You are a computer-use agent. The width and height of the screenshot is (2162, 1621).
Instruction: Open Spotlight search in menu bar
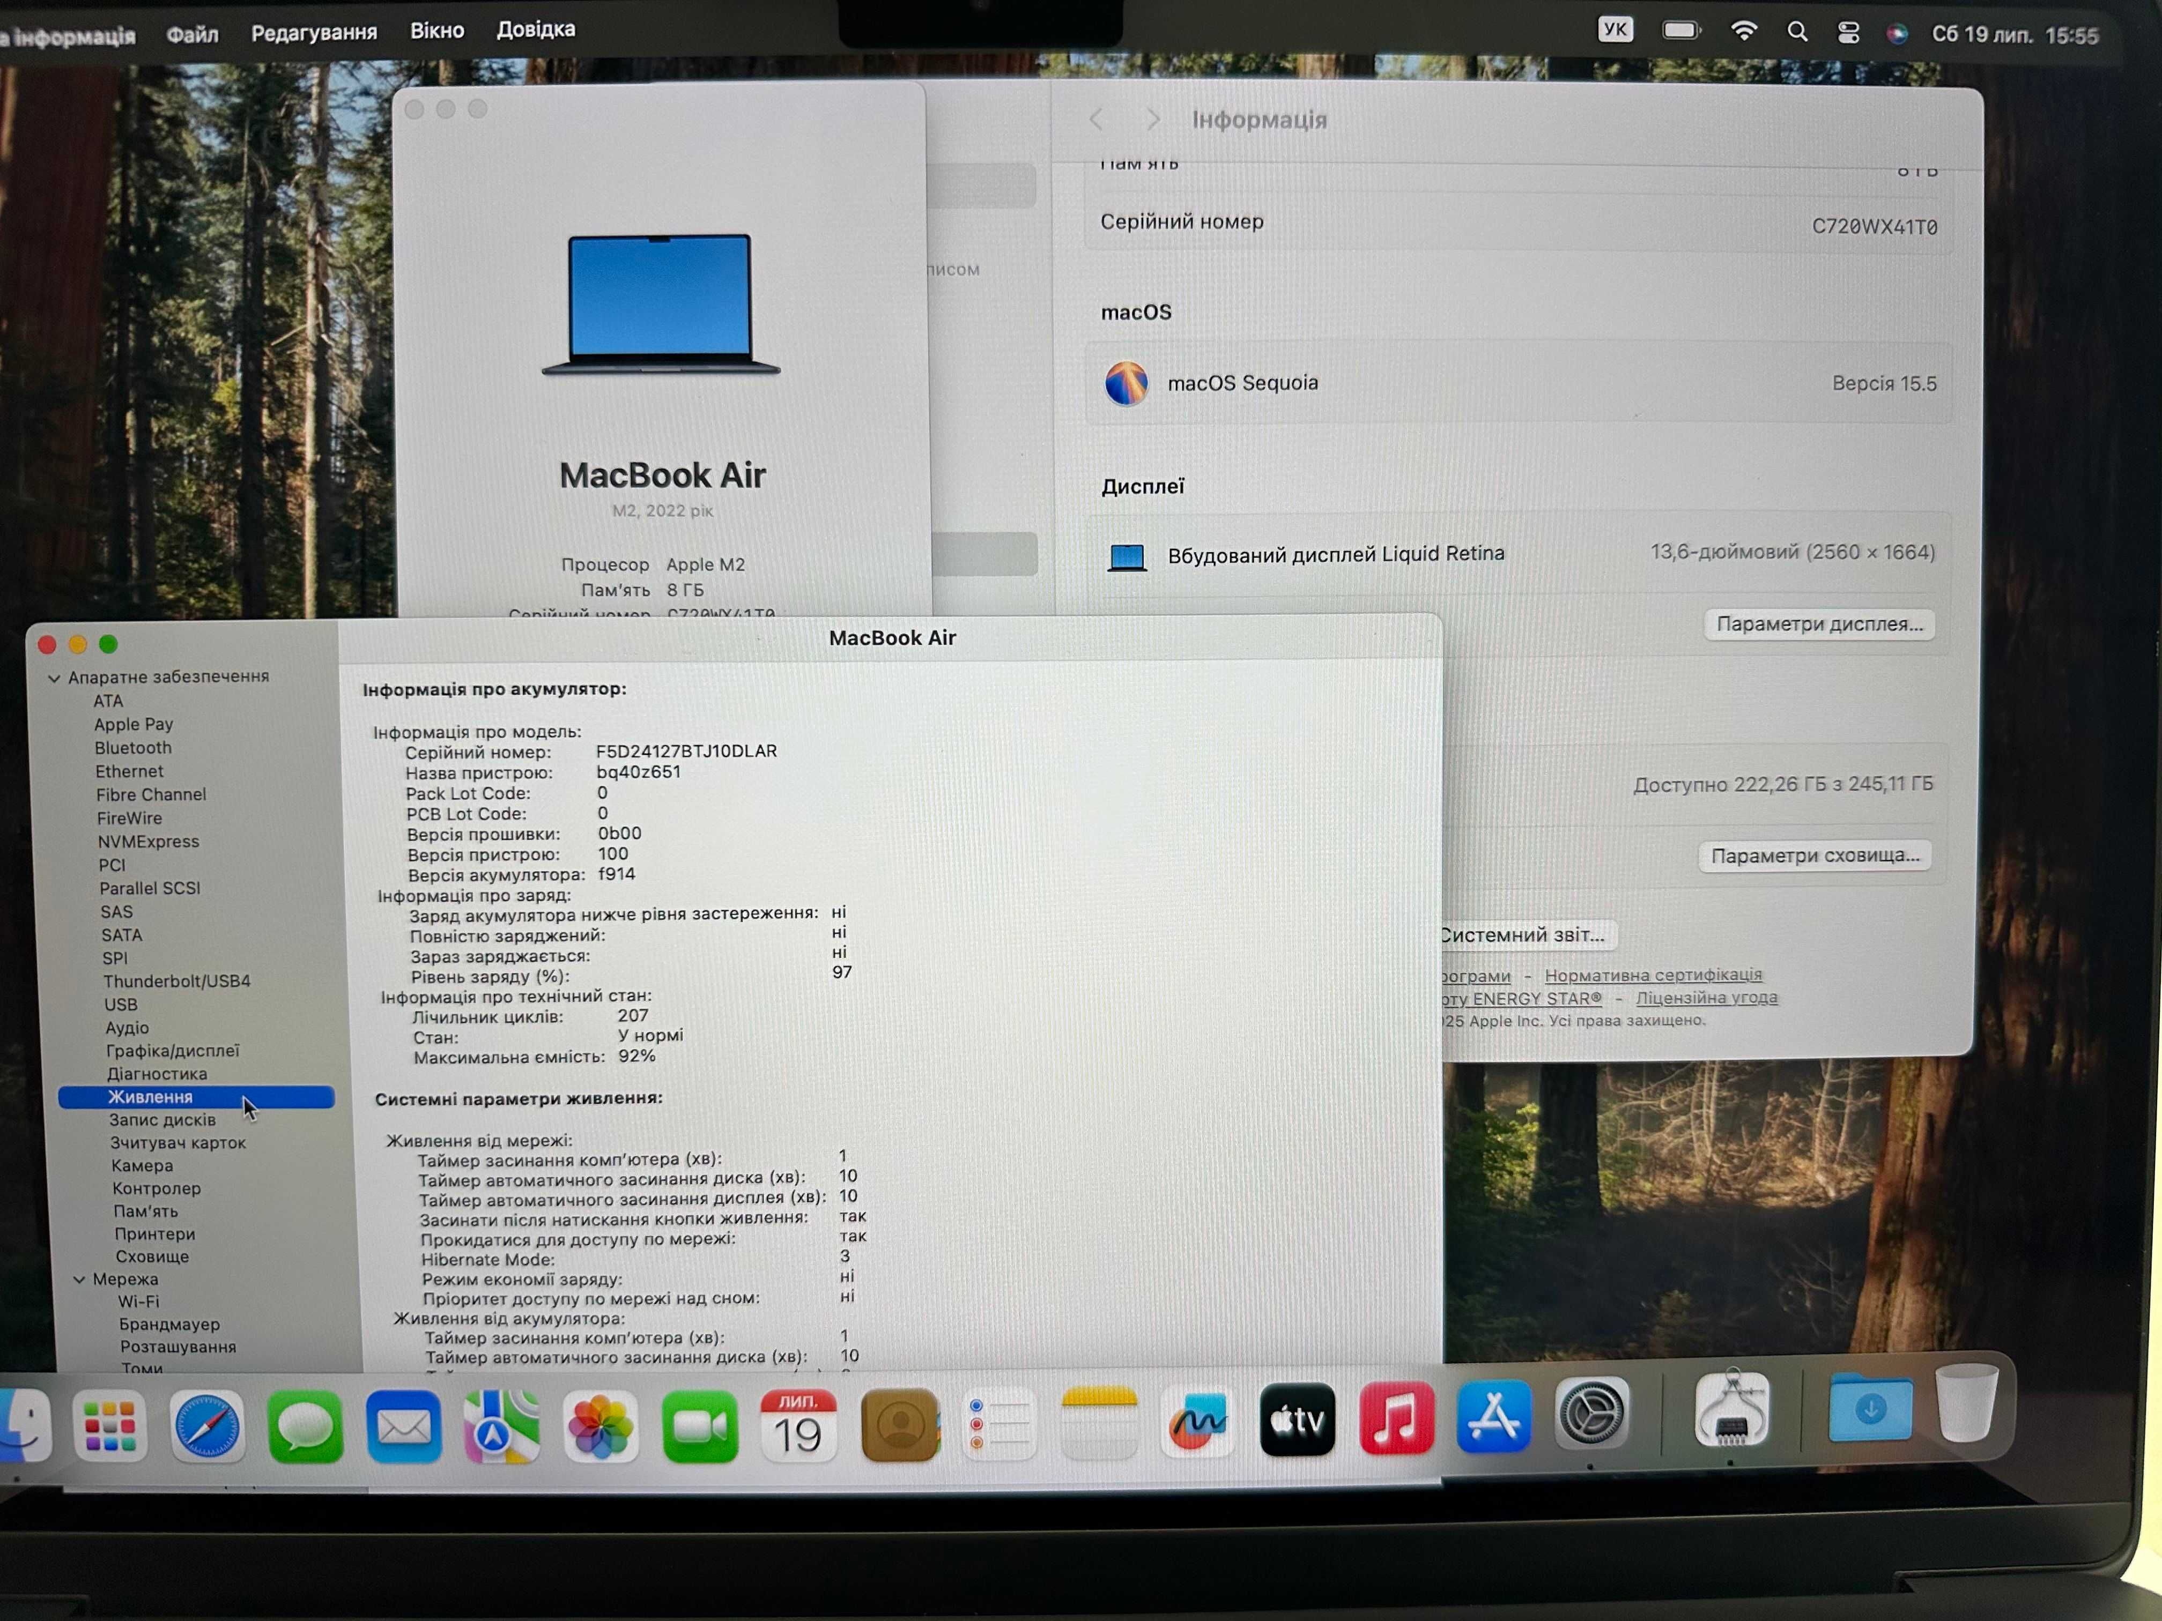pos(1796,32)
